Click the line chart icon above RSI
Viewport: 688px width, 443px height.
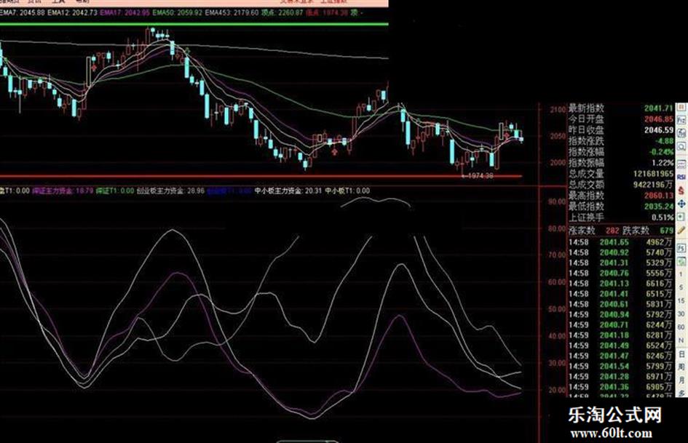coord(681,164)
